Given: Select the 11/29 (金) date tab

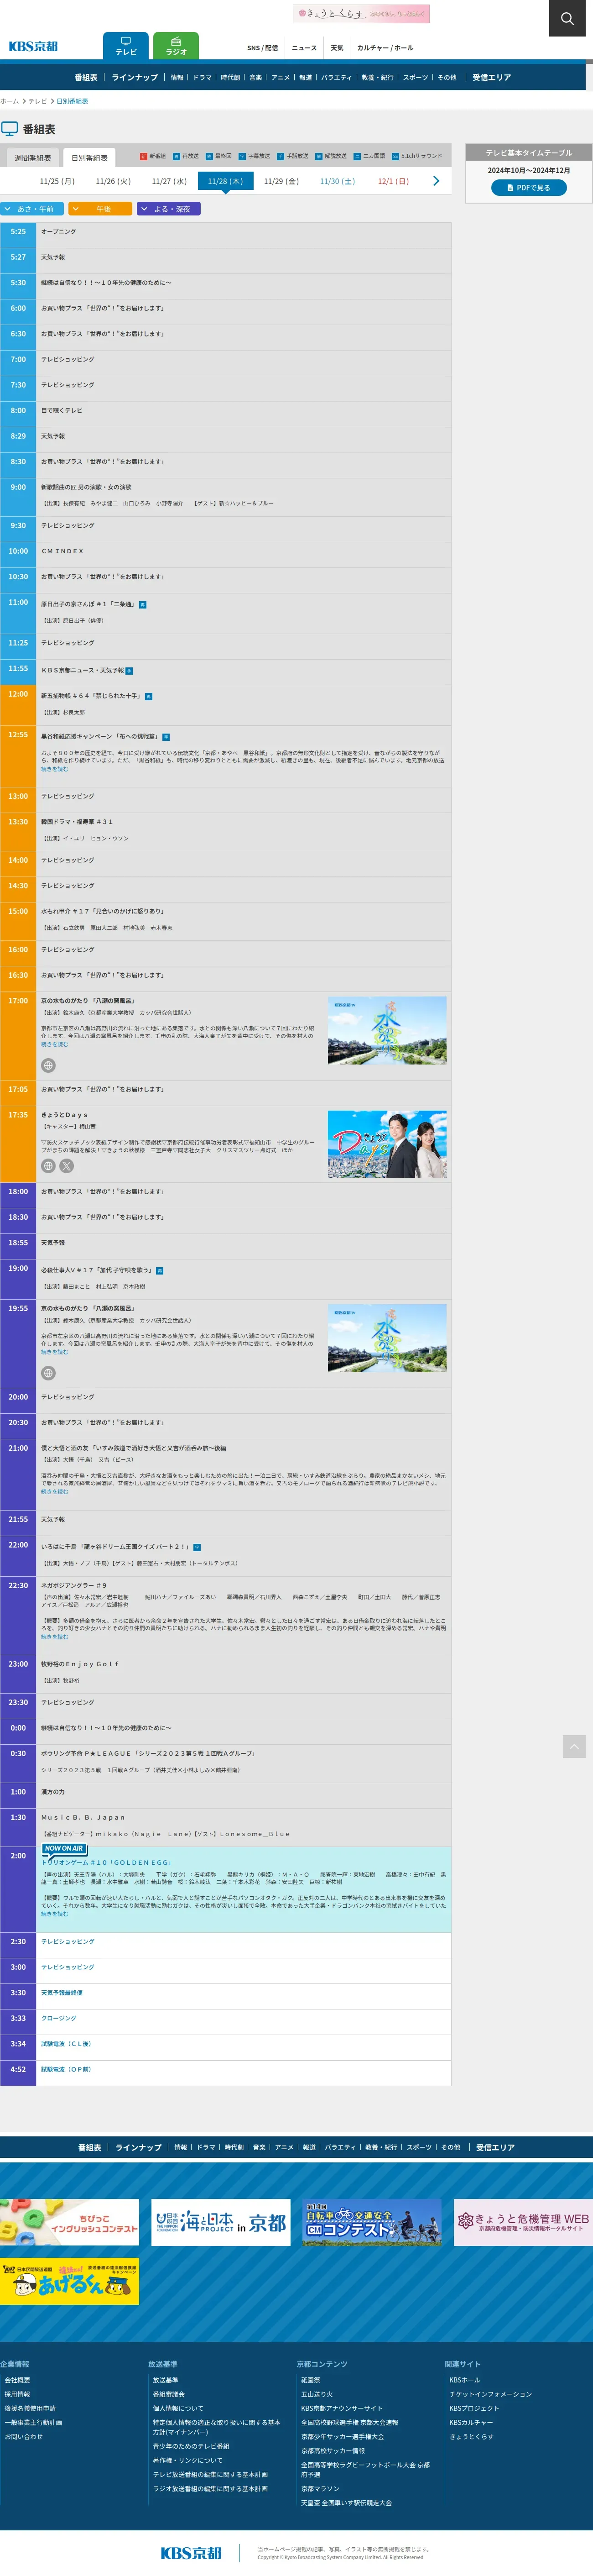Looking at the screenshot, I should coord(281,181).
